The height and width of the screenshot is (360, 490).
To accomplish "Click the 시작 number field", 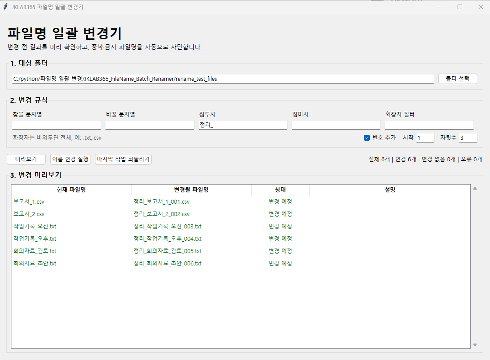I will (x=425, y=138).
